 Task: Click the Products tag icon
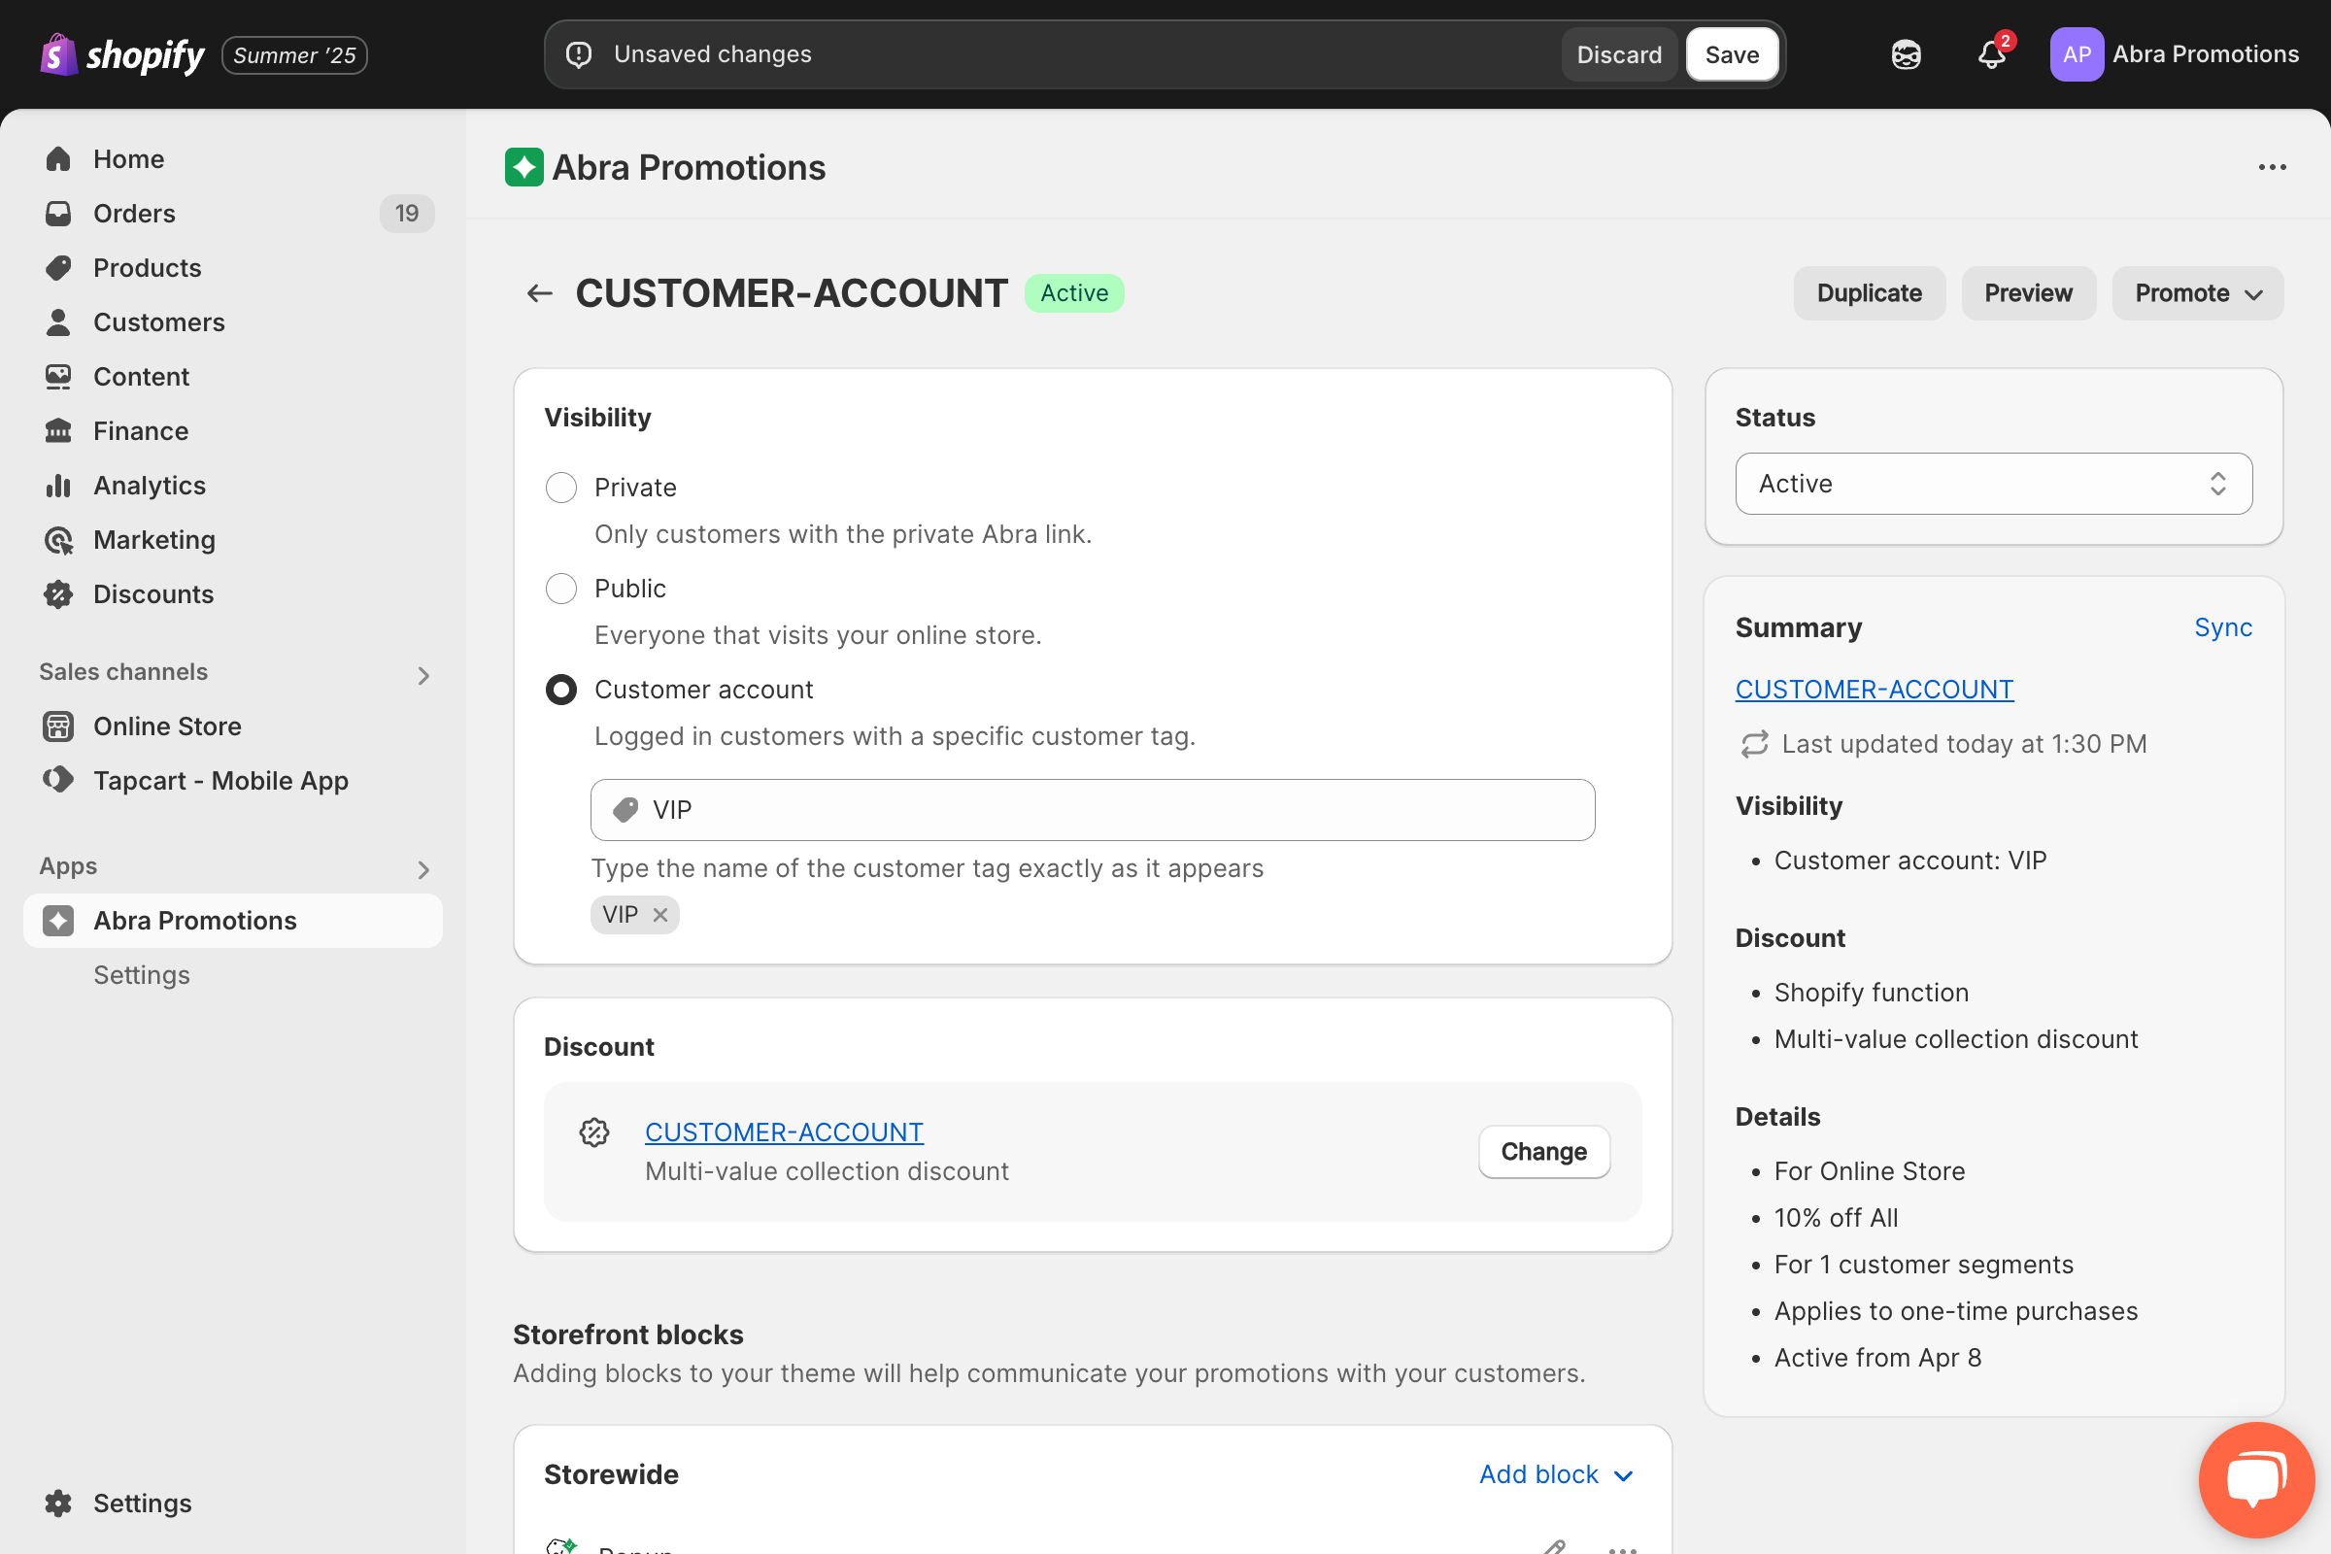click(58, 268)
